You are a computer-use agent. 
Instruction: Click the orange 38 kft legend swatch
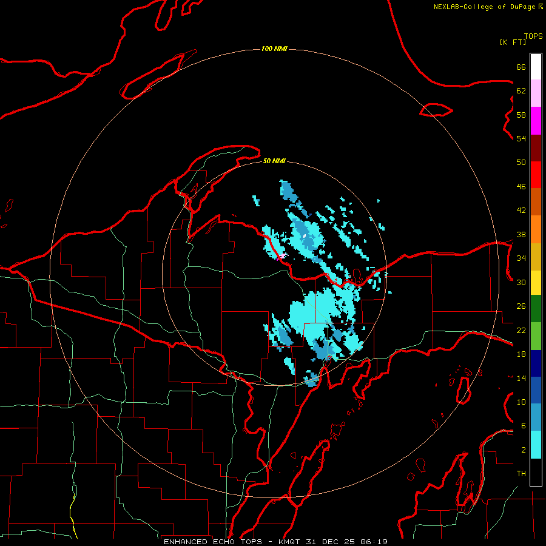point(536,229)
